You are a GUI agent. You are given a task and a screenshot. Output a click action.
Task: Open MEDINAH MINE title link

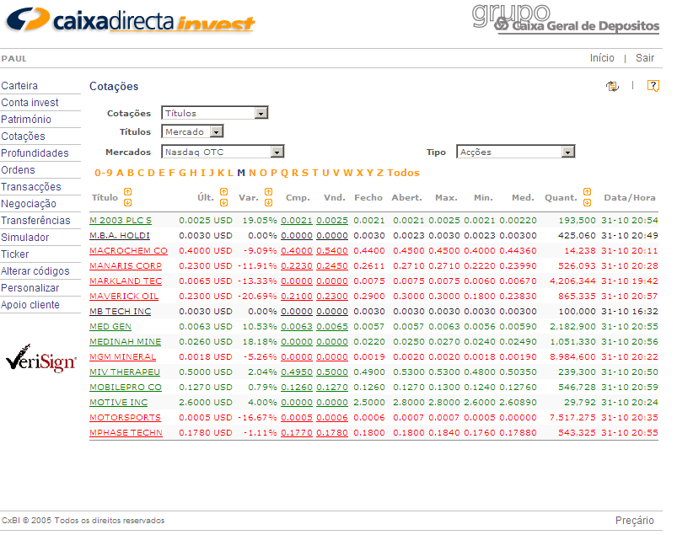click(x=126, y=342)
